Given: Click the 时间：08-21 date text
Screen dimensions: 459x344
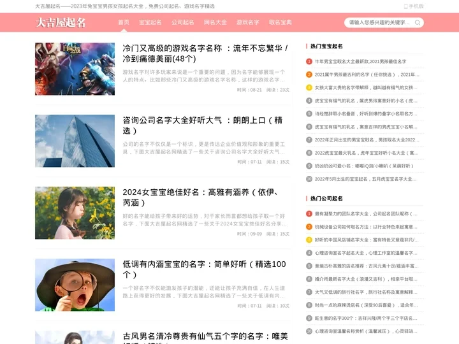Looking at the screenshot, I should pos(249,90).
